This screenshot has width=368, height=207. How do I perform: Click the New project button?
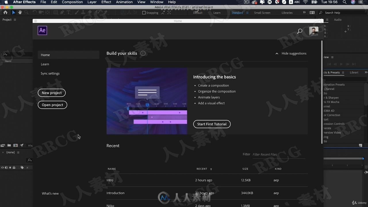point(52,93)
